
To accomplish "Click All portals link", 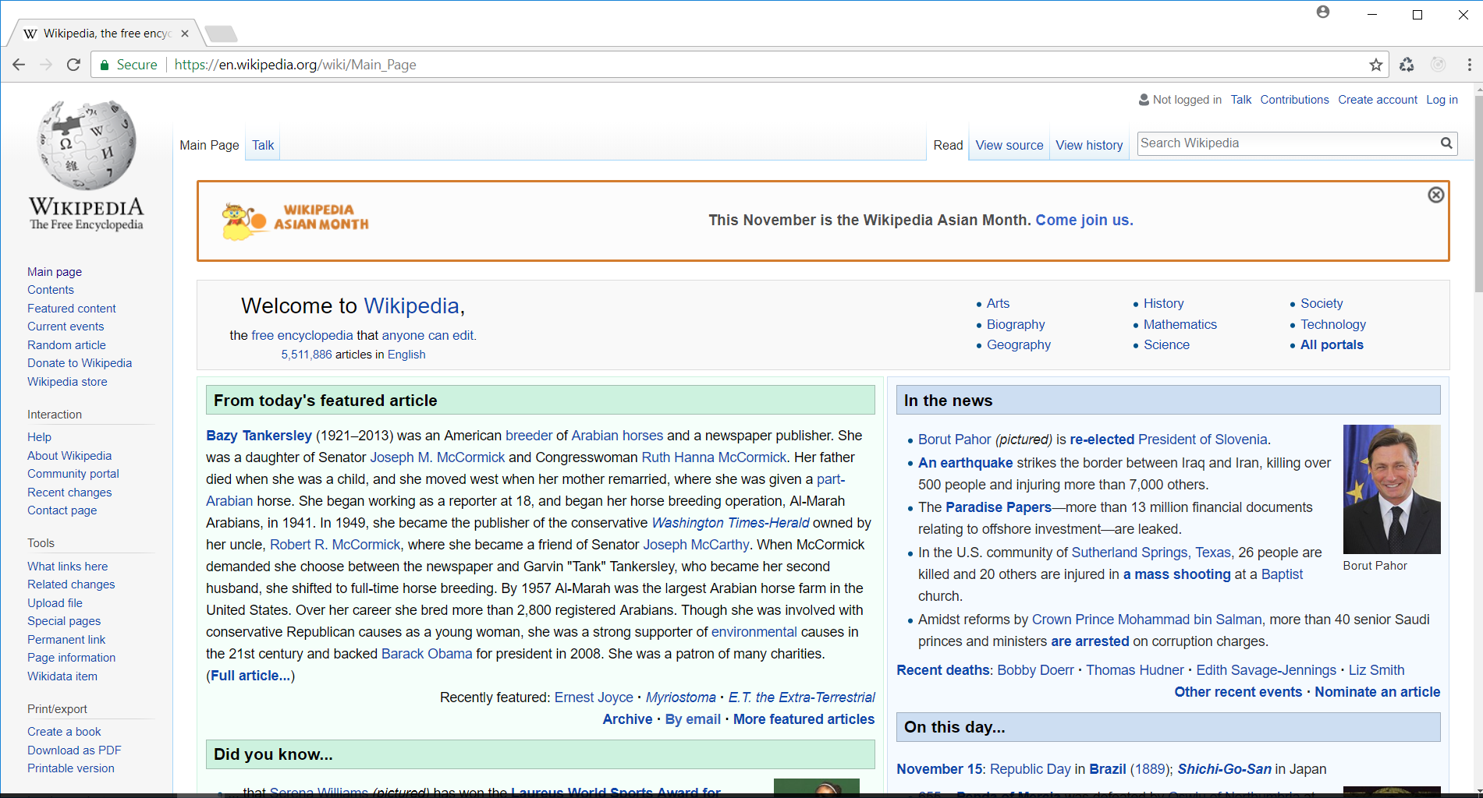I will pos(1332,344).
